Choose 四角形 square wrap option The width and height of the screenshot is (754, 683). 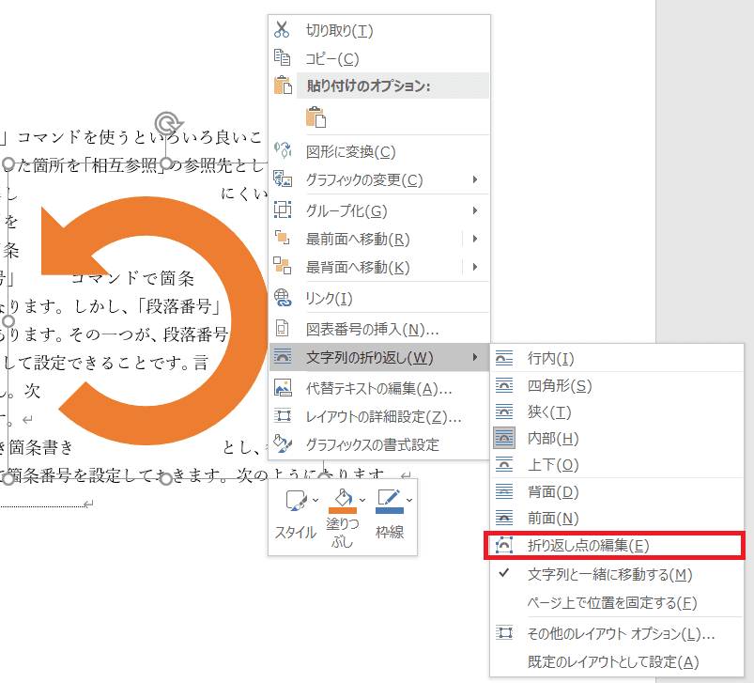560,385
